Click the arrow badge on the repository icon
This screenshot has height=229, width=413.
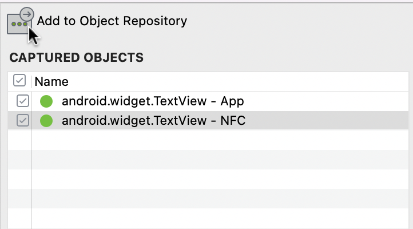coord(26,14)
